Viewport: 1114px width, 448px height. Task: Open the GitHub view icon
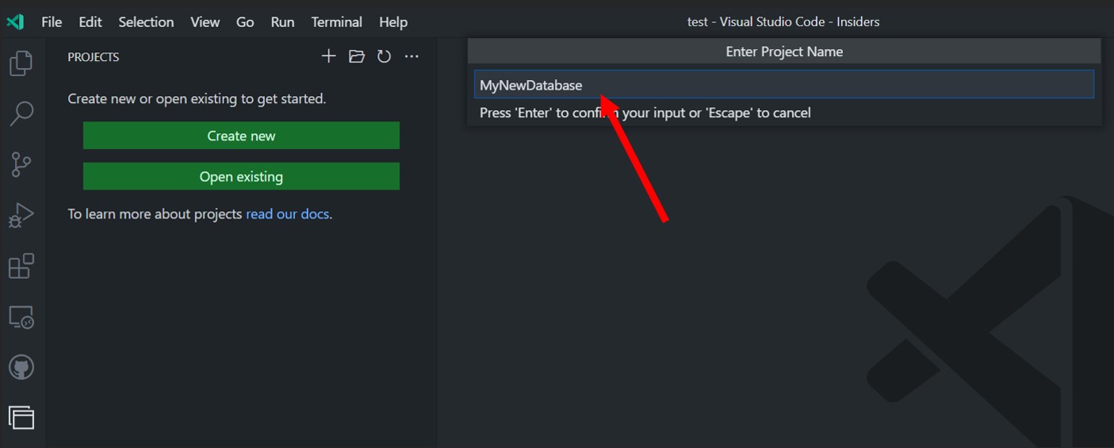click(x=21, y=368)
